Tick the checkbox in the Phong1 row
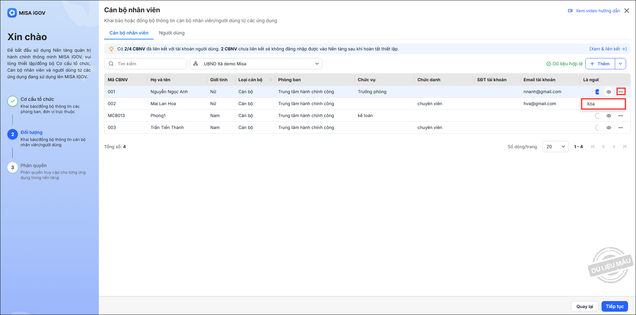 [598, 116]
